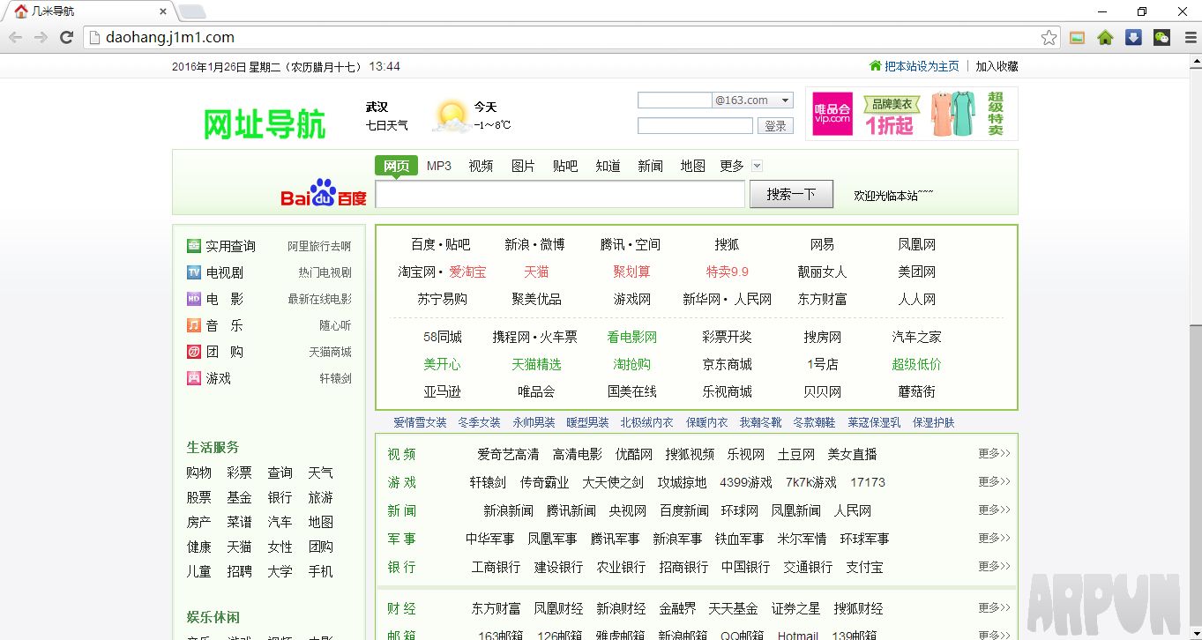Click the 网址导航 site logo

(x=265, y=124)
